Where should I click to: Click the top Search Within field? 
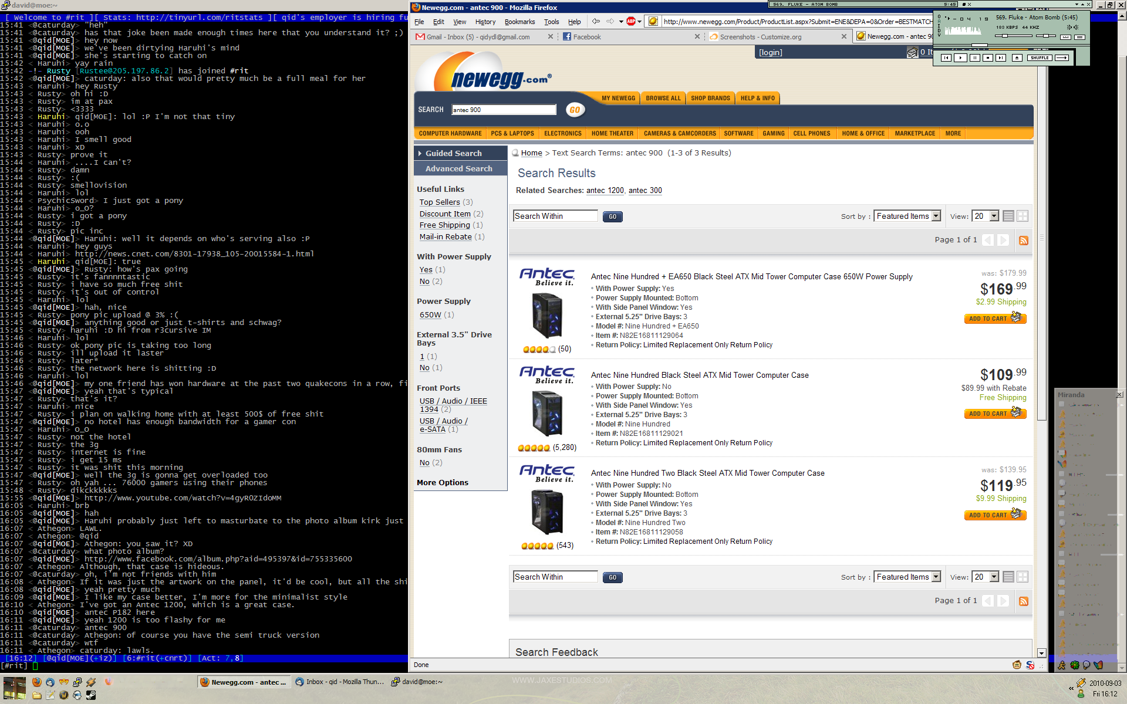555,216
